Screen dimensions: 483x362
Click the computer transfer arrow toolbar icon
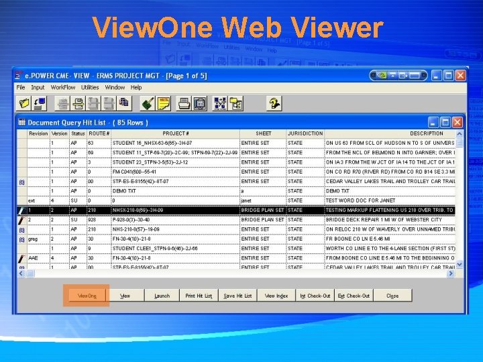[x=40, y=103]
